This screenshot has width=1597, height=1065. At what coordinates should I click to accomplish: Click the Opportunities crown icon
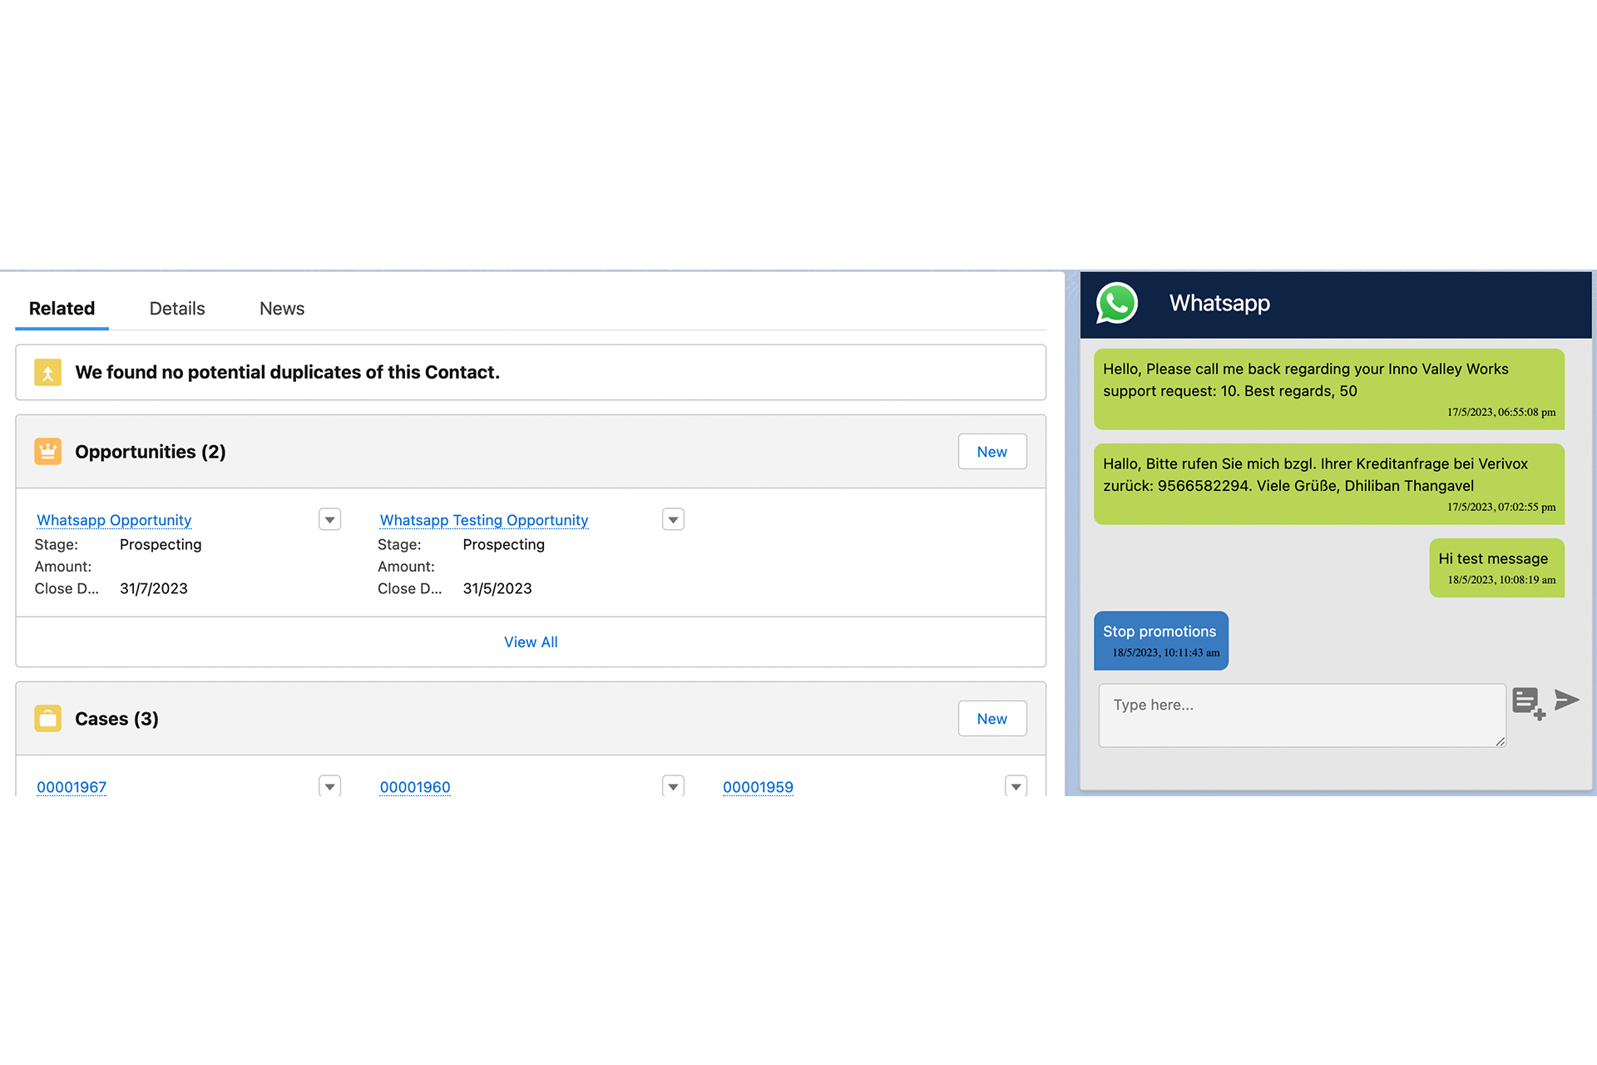[47, 451]
